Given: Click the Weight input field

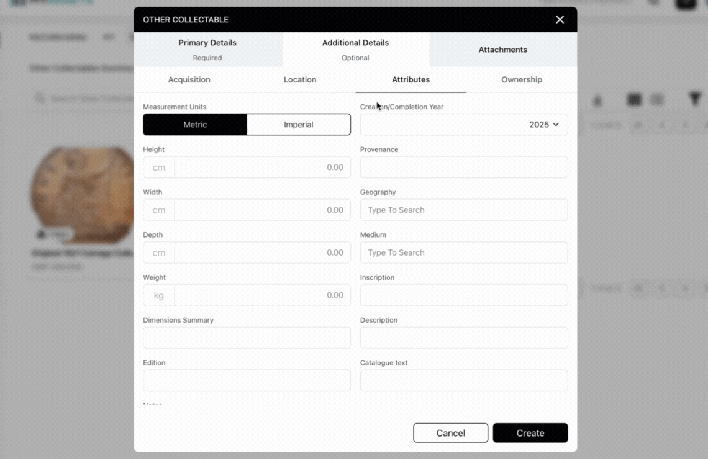Looking at the screenshot, I should (261, 295).
